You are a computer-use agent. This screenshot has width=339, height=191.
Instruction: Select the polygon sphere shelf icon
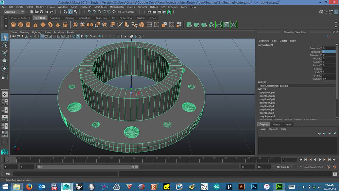pyautogui.click(x=14, y=25)
